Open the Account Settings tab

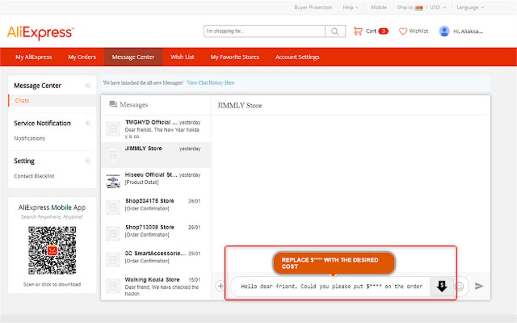click(x=298, y=57)
